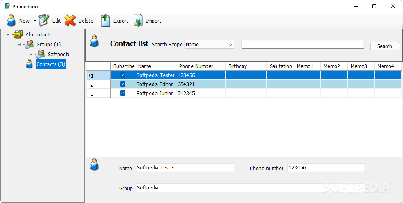Click row header number 2

click(x=98, y=84)
